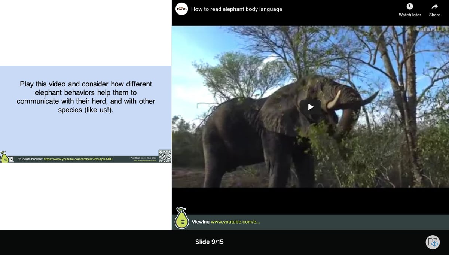
Task: Open video title 'How to read elephant body language'
Action: coord(236,9)
